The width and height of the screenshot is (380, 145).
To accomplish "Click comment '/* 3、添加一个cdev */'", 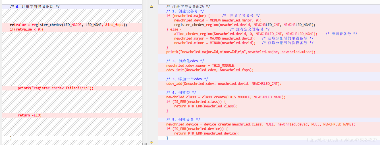I will [187, 79].
